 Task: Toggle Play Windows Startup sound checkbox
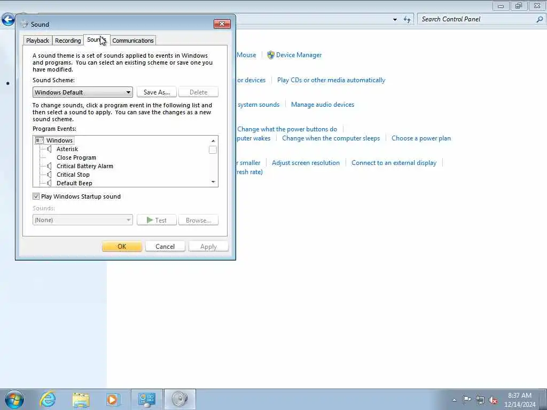(36, 196)
